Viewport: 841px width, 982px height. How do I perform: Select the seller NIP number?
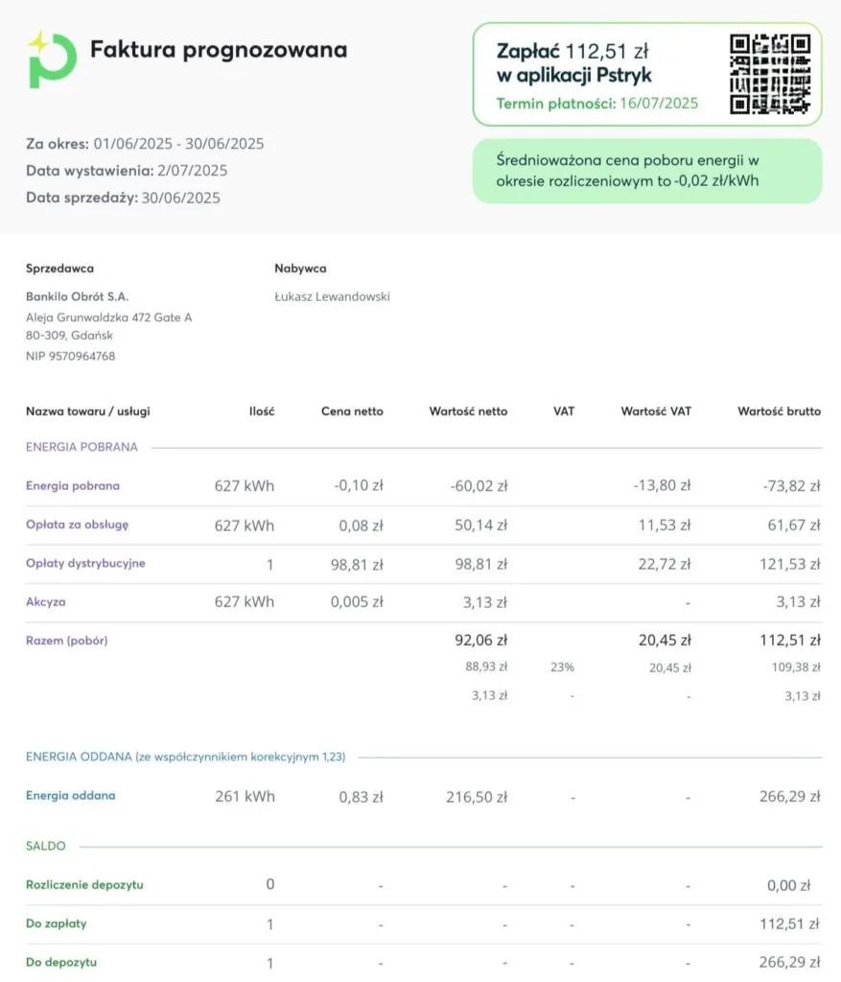click(70, 356)
